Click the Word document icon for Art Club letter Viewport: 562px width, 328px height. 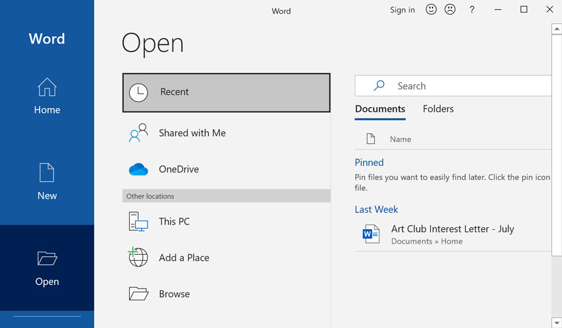(371, 234)
